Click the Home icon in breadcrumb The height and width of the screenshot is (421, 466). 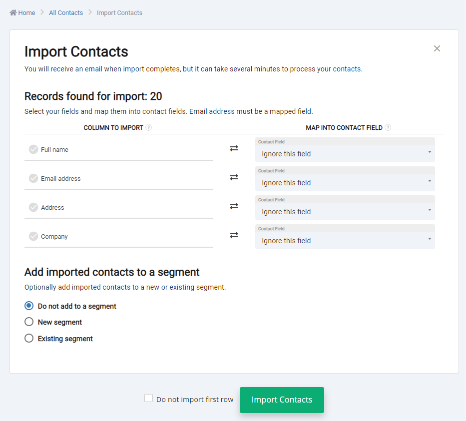[13, 12]
